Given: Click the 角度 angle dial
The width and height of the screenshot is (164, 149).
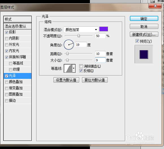Looking at the screenshot, I should (x=69, y=45).
